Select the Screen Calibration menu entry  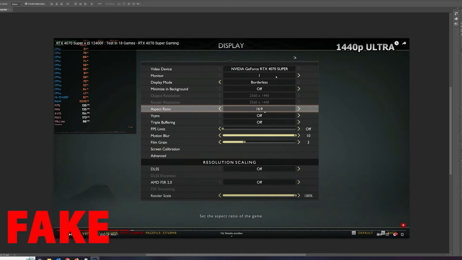pos(165,149)
